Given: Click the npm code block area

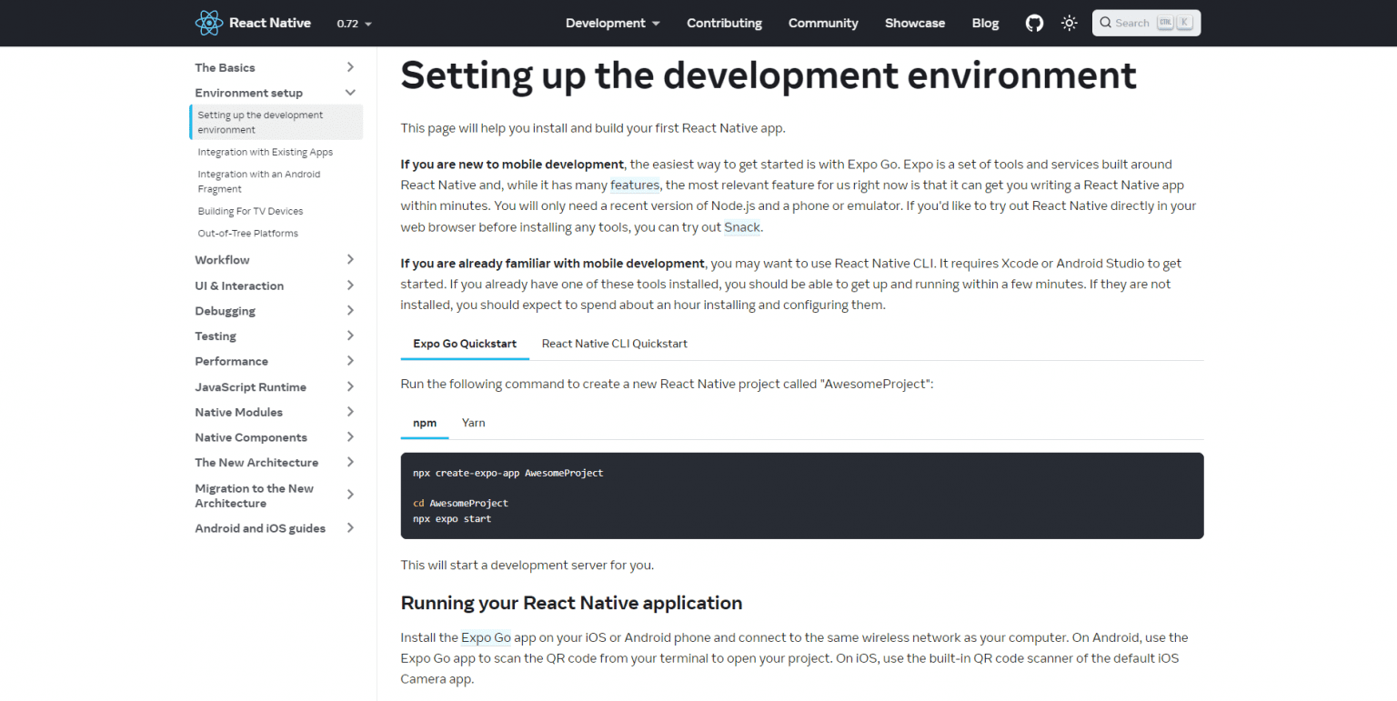Looking at the screenshot, I should coord(800,496).
